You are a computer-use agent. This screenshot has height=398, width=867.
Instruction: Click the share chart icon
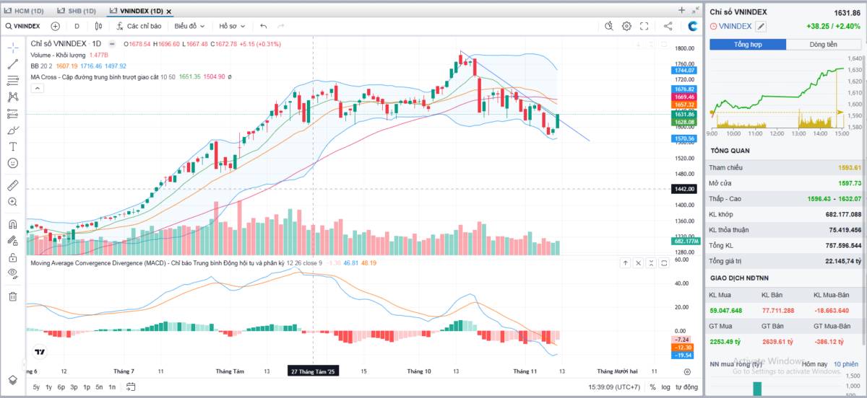(x=667, y=26)
